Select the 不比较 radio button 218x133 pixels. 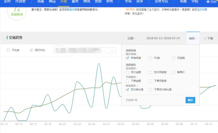click(8, 50)
